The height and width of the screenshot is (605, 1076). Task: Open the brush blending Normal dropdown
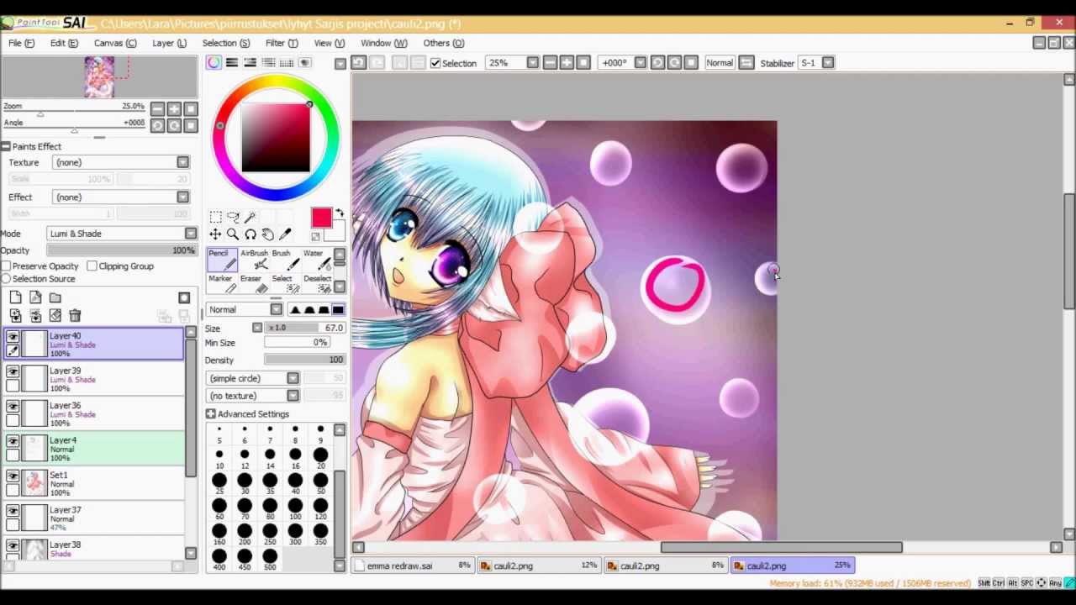pyautogui.click(x=245, y=310)
